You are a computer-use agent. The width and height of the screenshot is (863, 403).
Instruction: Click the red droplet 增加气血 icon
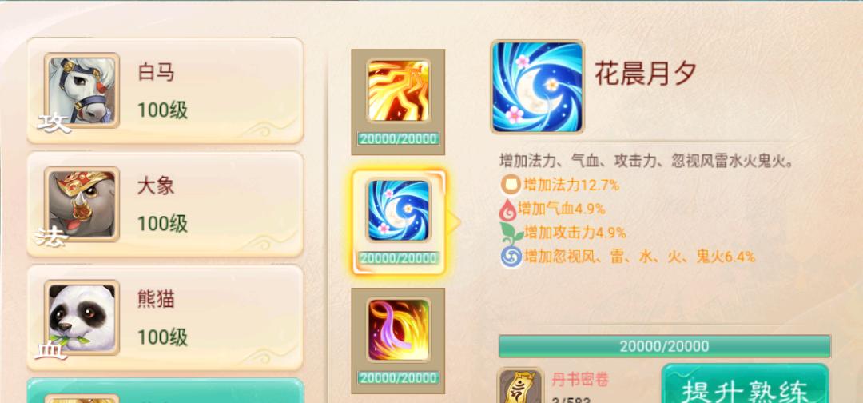(507, 209)
